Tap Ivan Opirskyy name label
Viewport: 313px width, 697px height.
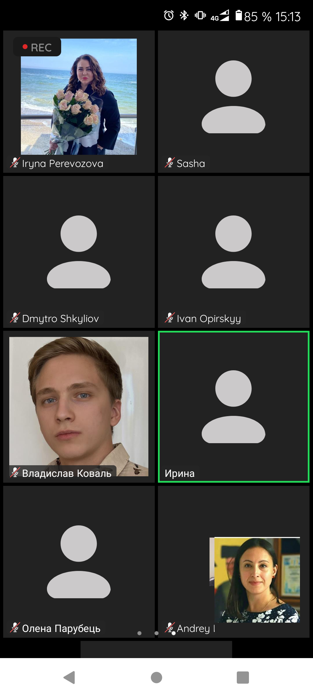209,319
